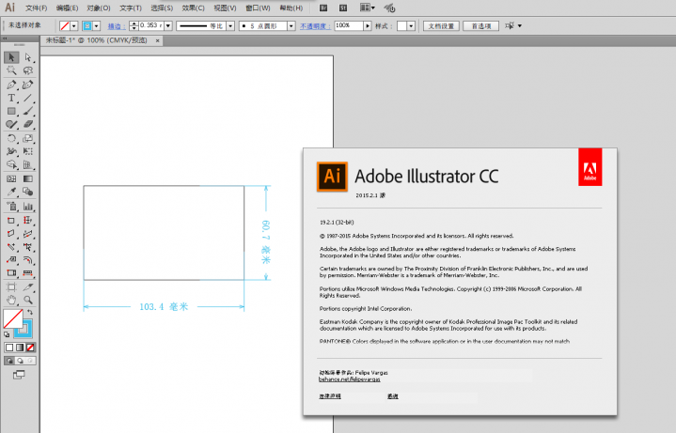The image size is (676, 433).
Task: Open the 效果(C) menu
Action: point(194,8)
